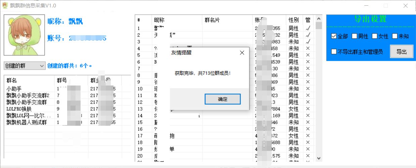The height and width of the screenshot is (168, 416).
Task: Click the 群号 column header
Action: click(71, 80)
